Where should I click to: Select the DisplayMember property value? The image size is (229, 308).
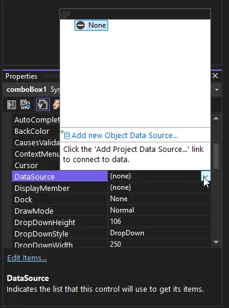[x=159, y=187]
